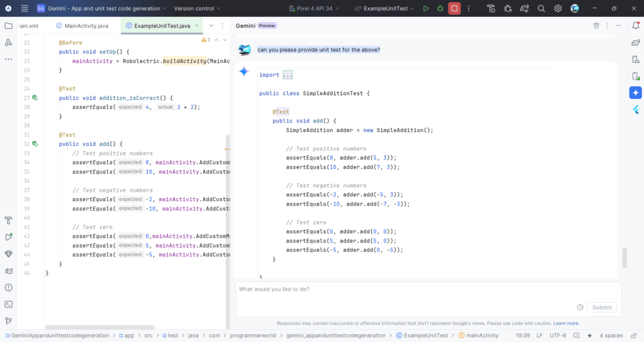The width and height of the screenshot is (644, 342).
Task: Select the 'mainActivity' breadcrumb
Action: pyautogui.click(x=478, y=336)
